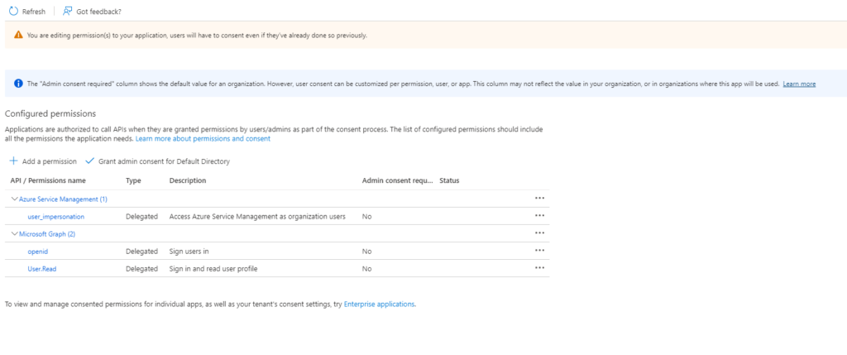Open the Learn more link in info banner
This screenshot has width=847, height=355.
pos(799,84)
